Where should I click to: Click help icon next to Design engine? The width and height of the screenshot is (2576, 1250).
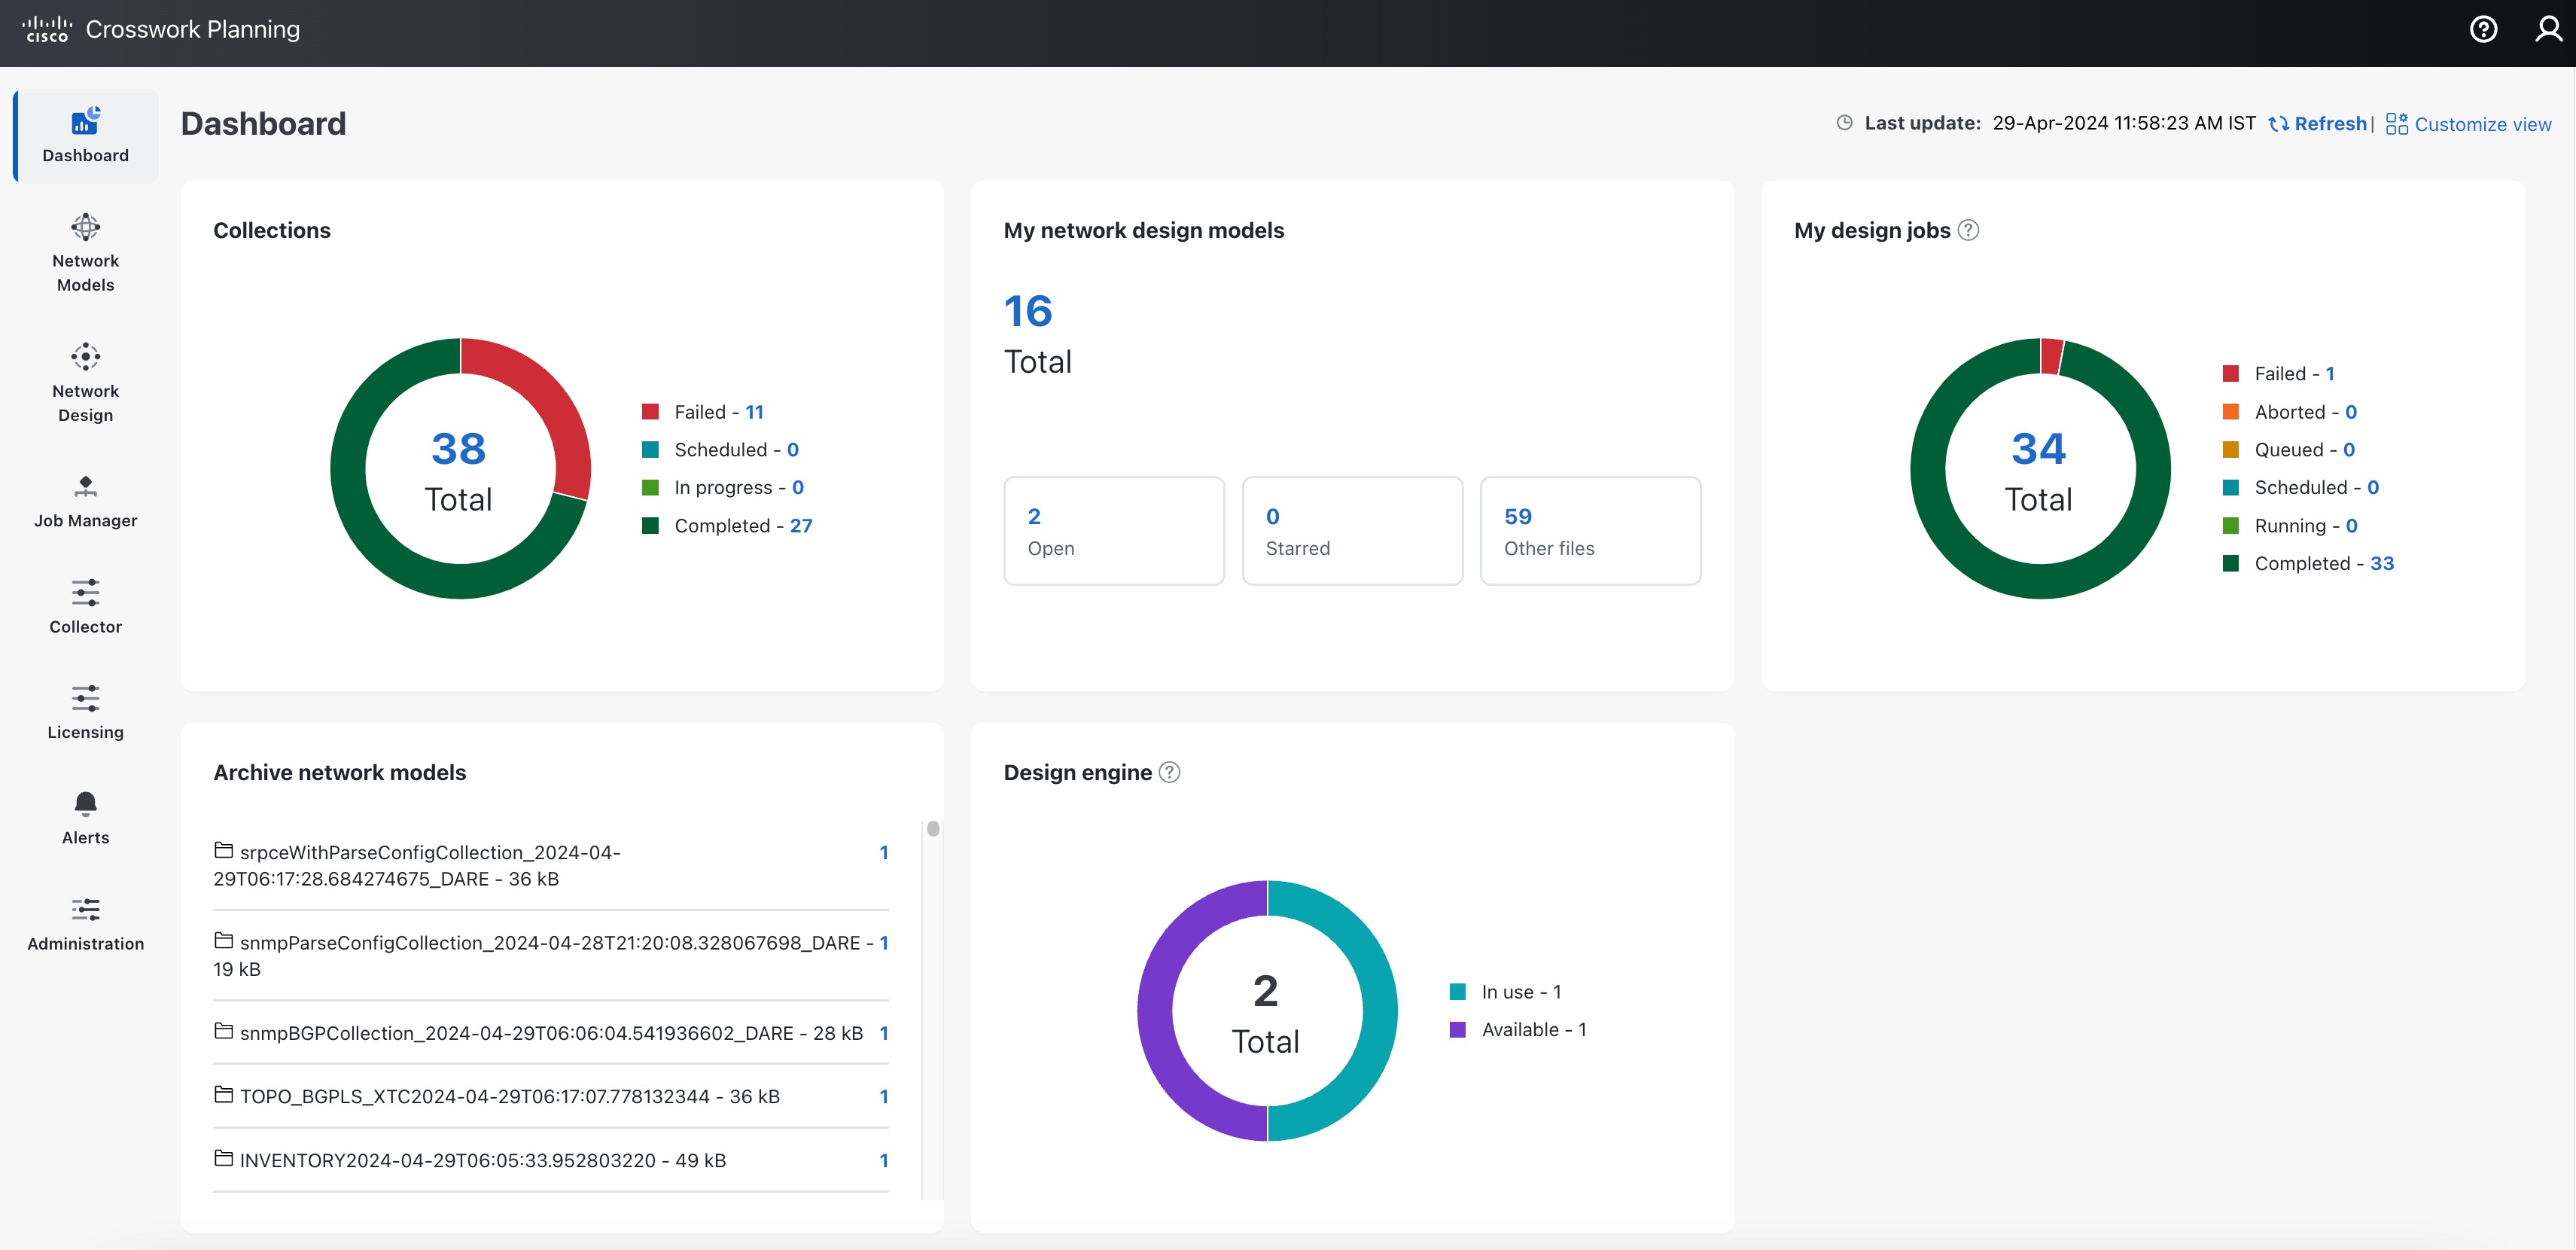tap(1169, 773)
